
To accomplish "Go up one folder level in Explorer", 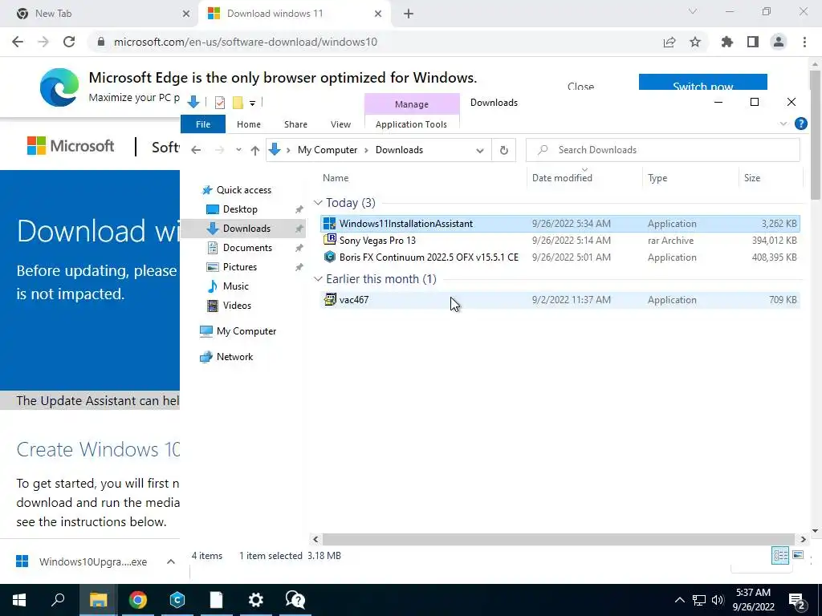I will coord(254,150).
